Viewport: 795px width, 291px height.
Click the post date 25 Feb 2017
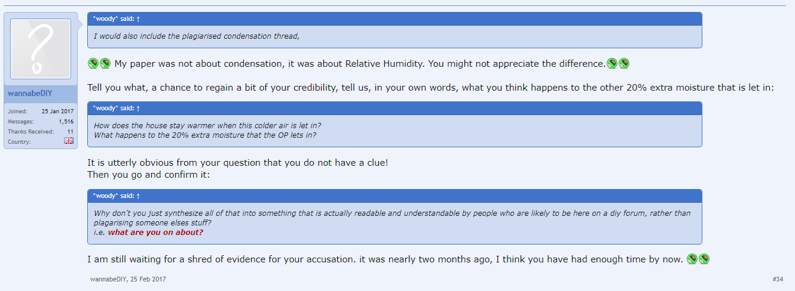[x=148, y=279]
